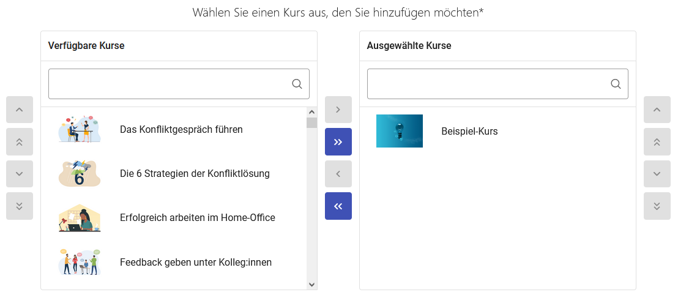This screenshot has height=292, width=678.
Task: Move selected course to the top
Action: [657, 142]
